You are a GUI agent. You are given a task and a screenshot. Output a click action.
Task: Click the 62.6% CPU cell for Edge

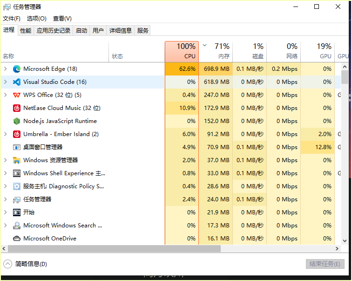pos(182,69)
